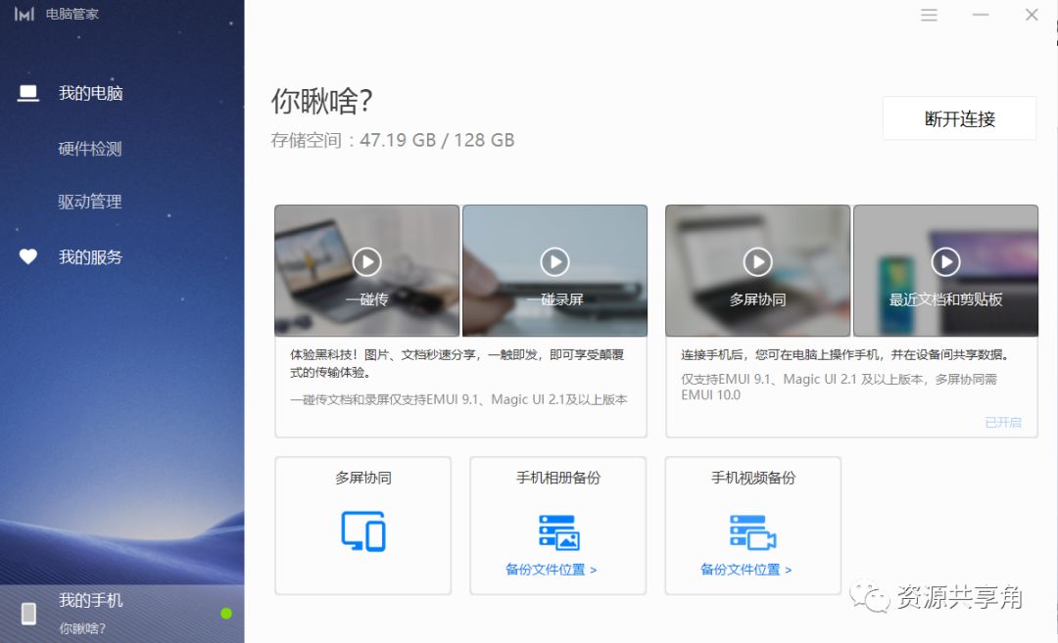Click the 多屏协同 devices icon
The image size is (1058, 643).
pyautogui.click(x=363, y=531)
